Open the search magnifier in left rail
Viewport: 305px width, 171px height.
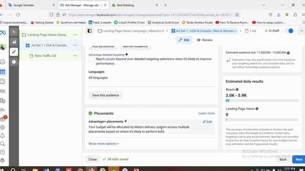[2, 144]
